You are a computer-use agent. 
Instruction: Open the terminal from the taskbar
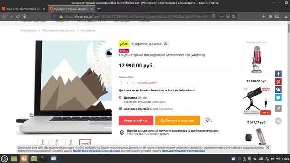point(44,158)
